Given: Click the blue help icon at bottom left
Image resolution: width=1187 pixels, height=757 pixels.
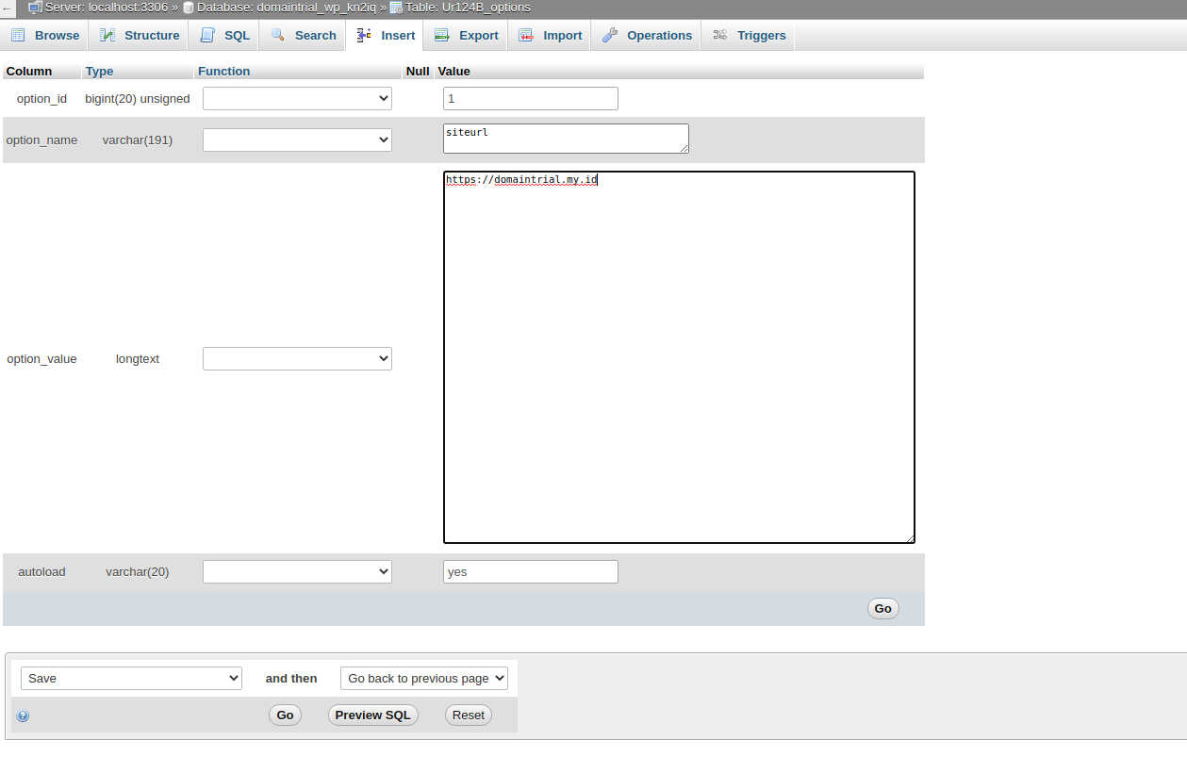Looking at the screenshot, I should click(22, 716).
